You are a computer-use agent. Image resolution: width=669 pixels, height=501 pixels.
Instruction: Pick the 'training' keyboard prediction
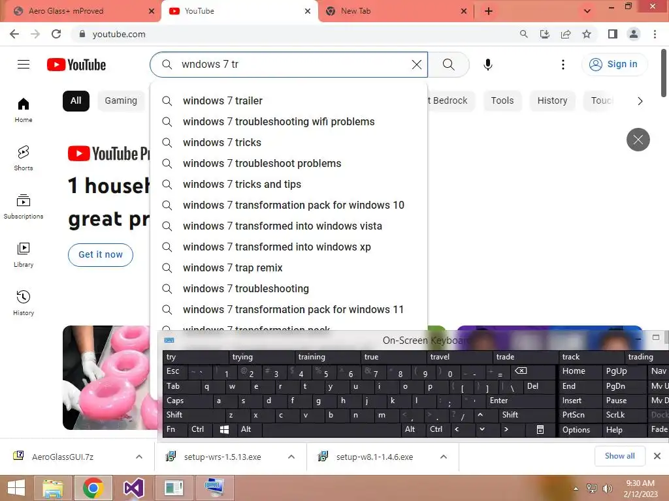328,357
